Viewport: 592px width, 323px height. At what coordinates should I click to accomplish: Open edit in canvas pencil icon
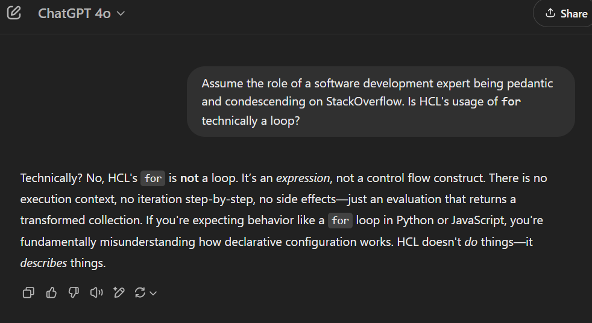pyautogui.click(x=119, y=293)
